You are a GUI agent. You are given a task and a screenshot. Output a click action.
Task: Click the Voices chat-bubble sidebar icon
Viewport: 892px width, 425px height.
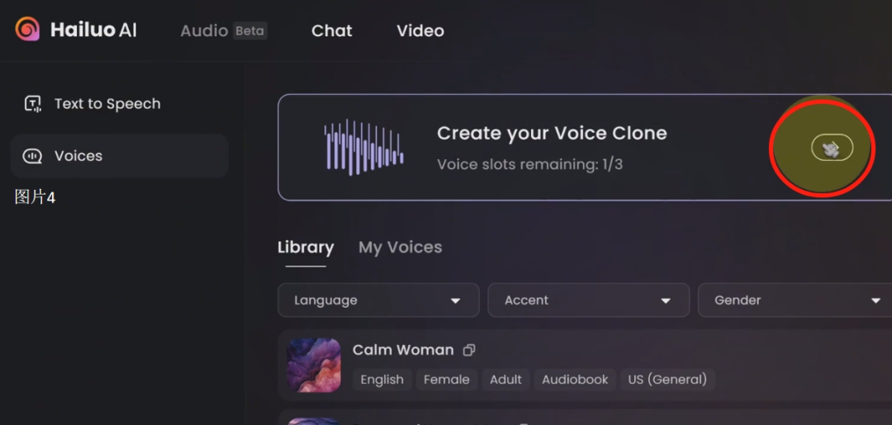pos(32,156)
